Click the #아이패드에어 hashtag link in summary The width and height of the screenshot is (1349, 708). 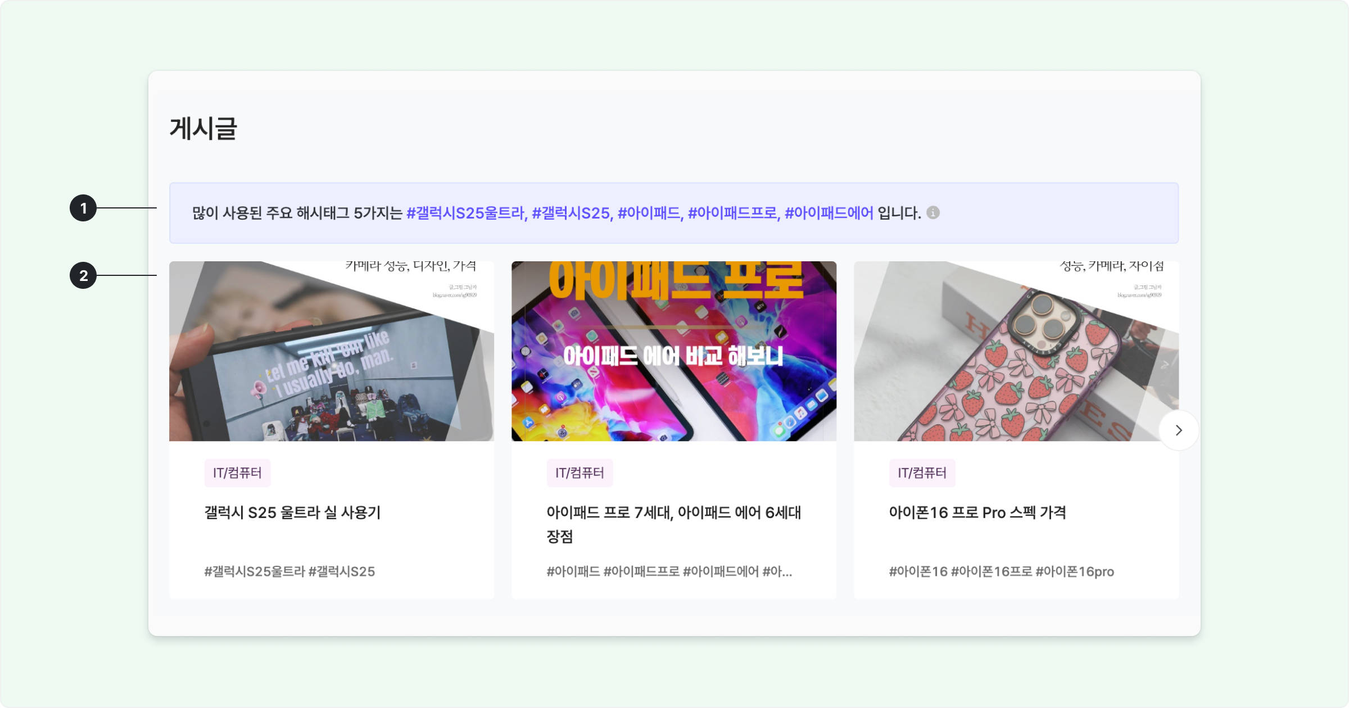click(829, 213)
